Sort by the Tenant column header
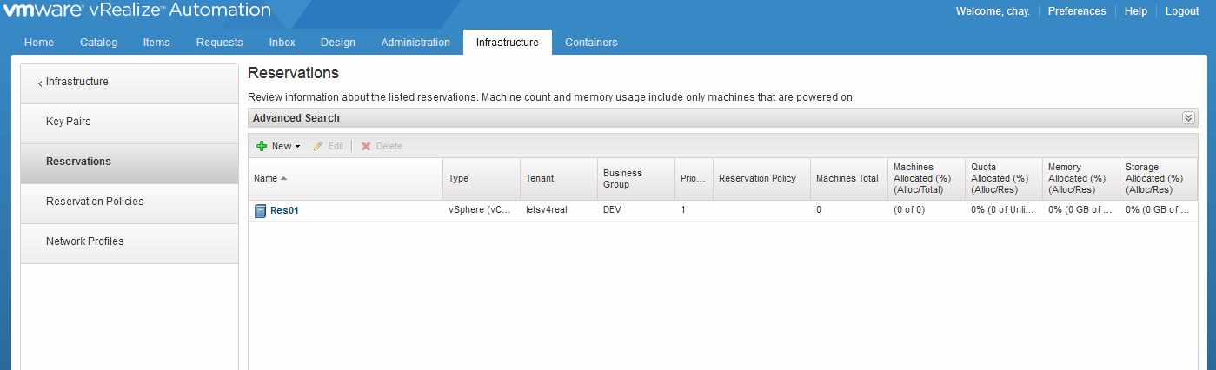 click(539, 178)
